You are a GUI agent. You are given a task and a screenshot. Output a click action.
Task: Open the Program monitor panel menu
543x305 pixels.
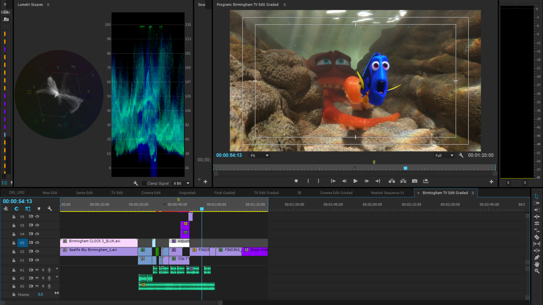(285, 5)
